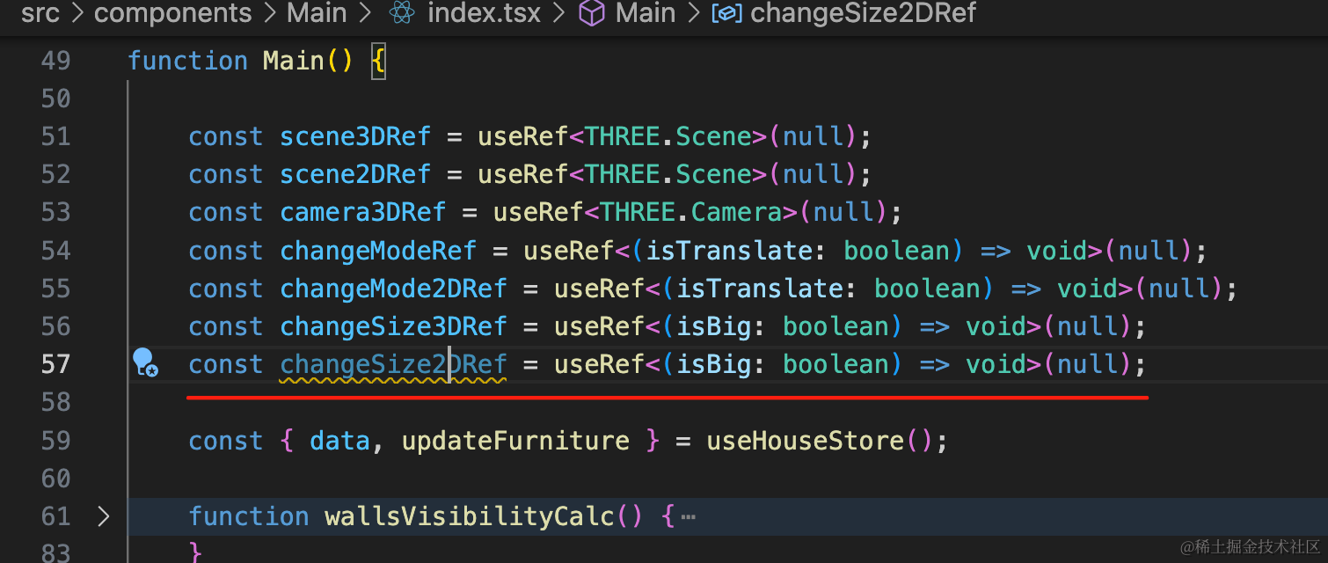The width and height of the screenshot is (1328, 563).
Task: Click the wallsVisibilityCalc function name
Action: tap(470, 516)
